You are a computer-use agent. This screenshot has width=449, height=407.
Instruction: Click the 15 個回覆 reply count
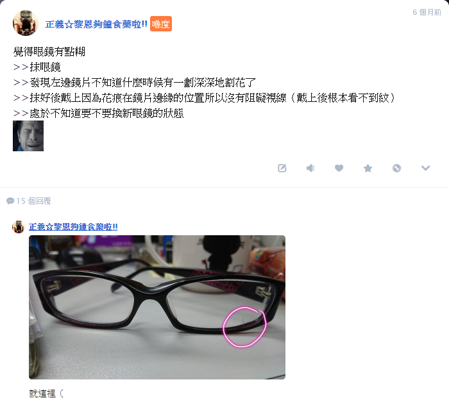[33, 201]
